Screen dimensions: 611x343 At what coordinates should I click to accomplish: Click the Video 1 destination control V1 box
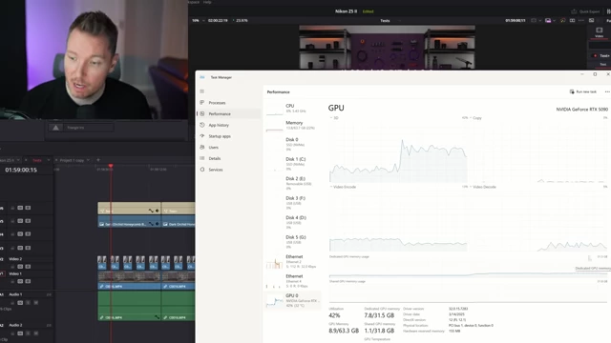tap(2, 273)
